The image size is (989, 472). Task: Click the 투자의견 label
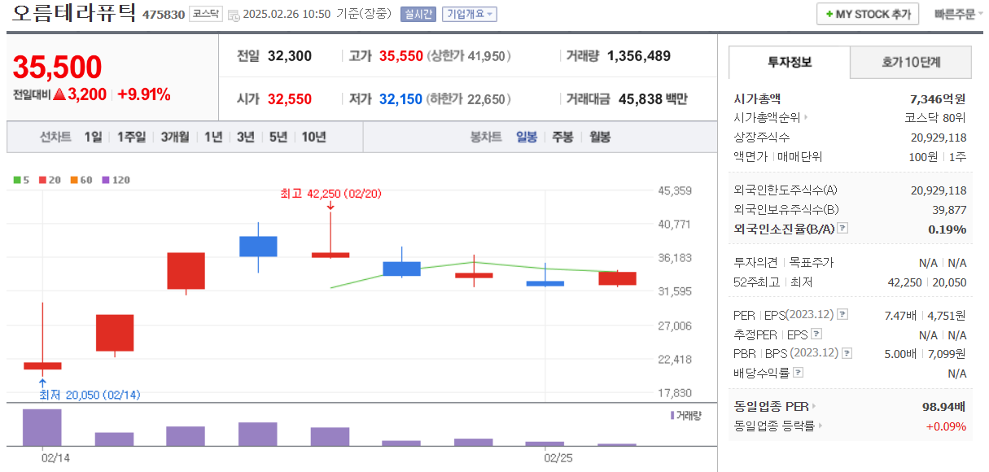758,262
